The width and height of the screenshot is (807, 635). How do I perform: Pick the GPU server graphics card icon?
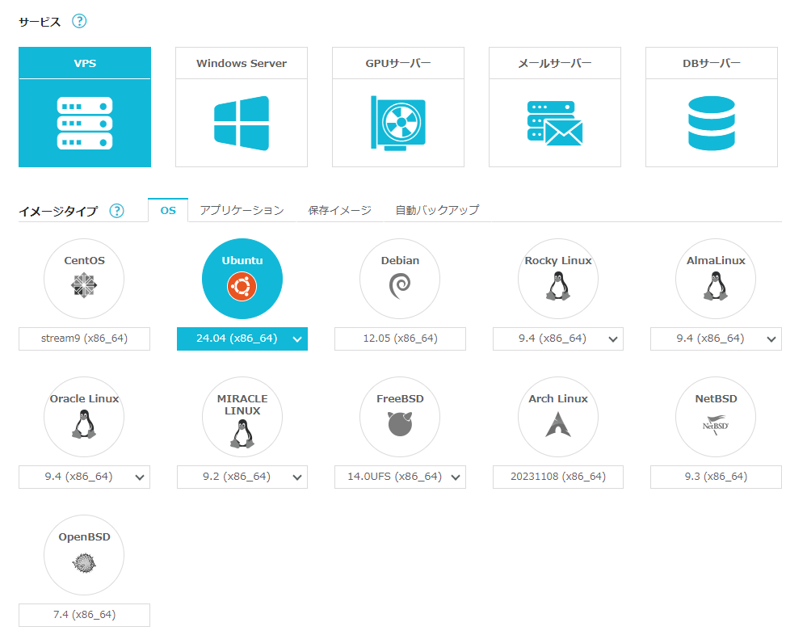pyautogui.click(x=398, y=123)
